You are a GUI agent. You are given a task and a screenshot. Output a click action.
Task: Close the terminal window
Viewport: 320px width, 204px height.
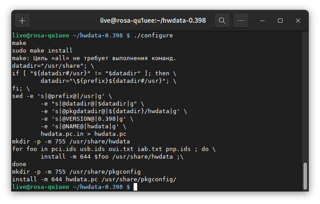[x=298, y=20]
